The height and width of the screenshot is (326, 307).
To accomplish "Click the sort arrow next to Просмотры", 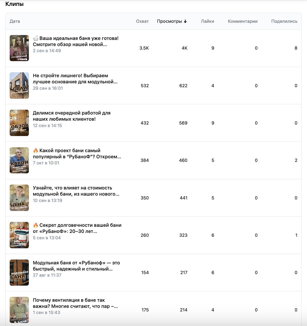I will [185, 21].
